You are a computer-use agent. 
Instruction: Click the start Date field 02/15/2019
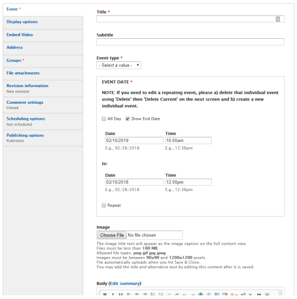pyautogui.click(x=134, y=140)
